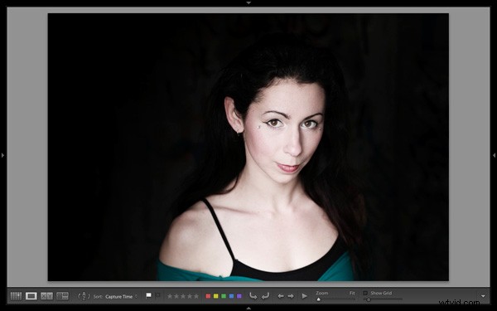
Task: Switch to Loupe view
Action: tap(31, 296)
